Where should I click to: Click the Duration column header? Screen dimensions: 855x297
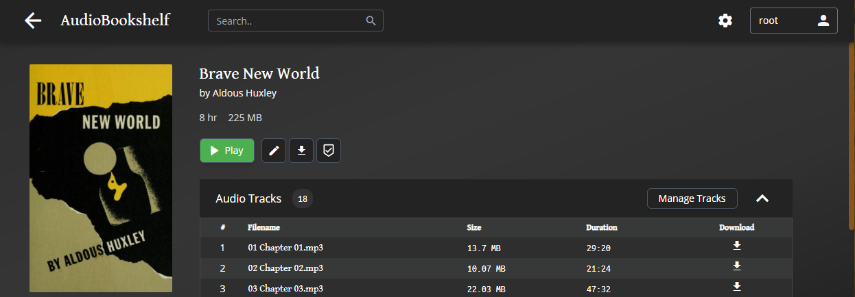click(x=601, y=227)
